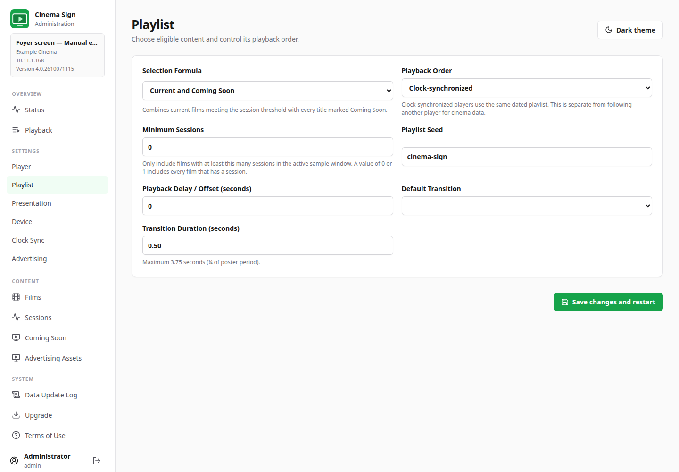Click the 'Choose eligible content' subtitle
679x472 pixels.
click(215, 39)
